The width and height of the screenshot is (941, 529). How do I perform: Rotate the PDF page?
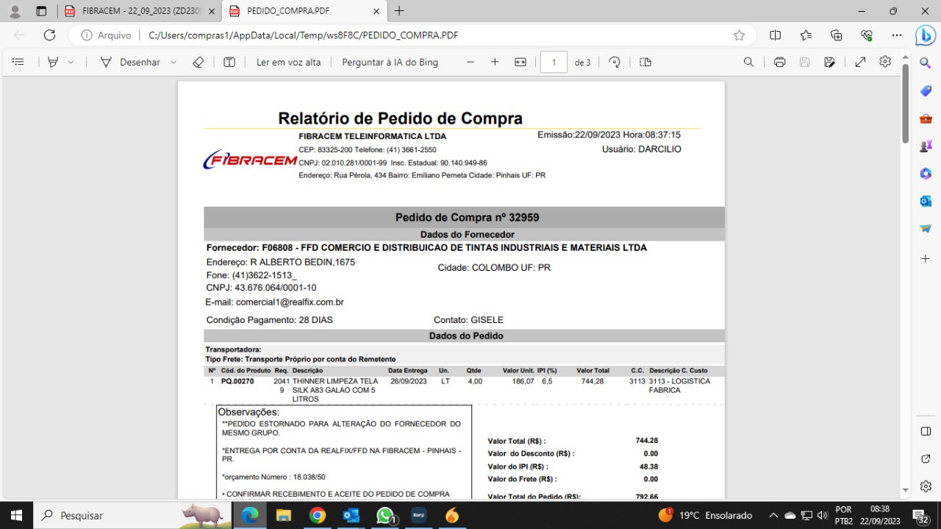coord(615,63)
